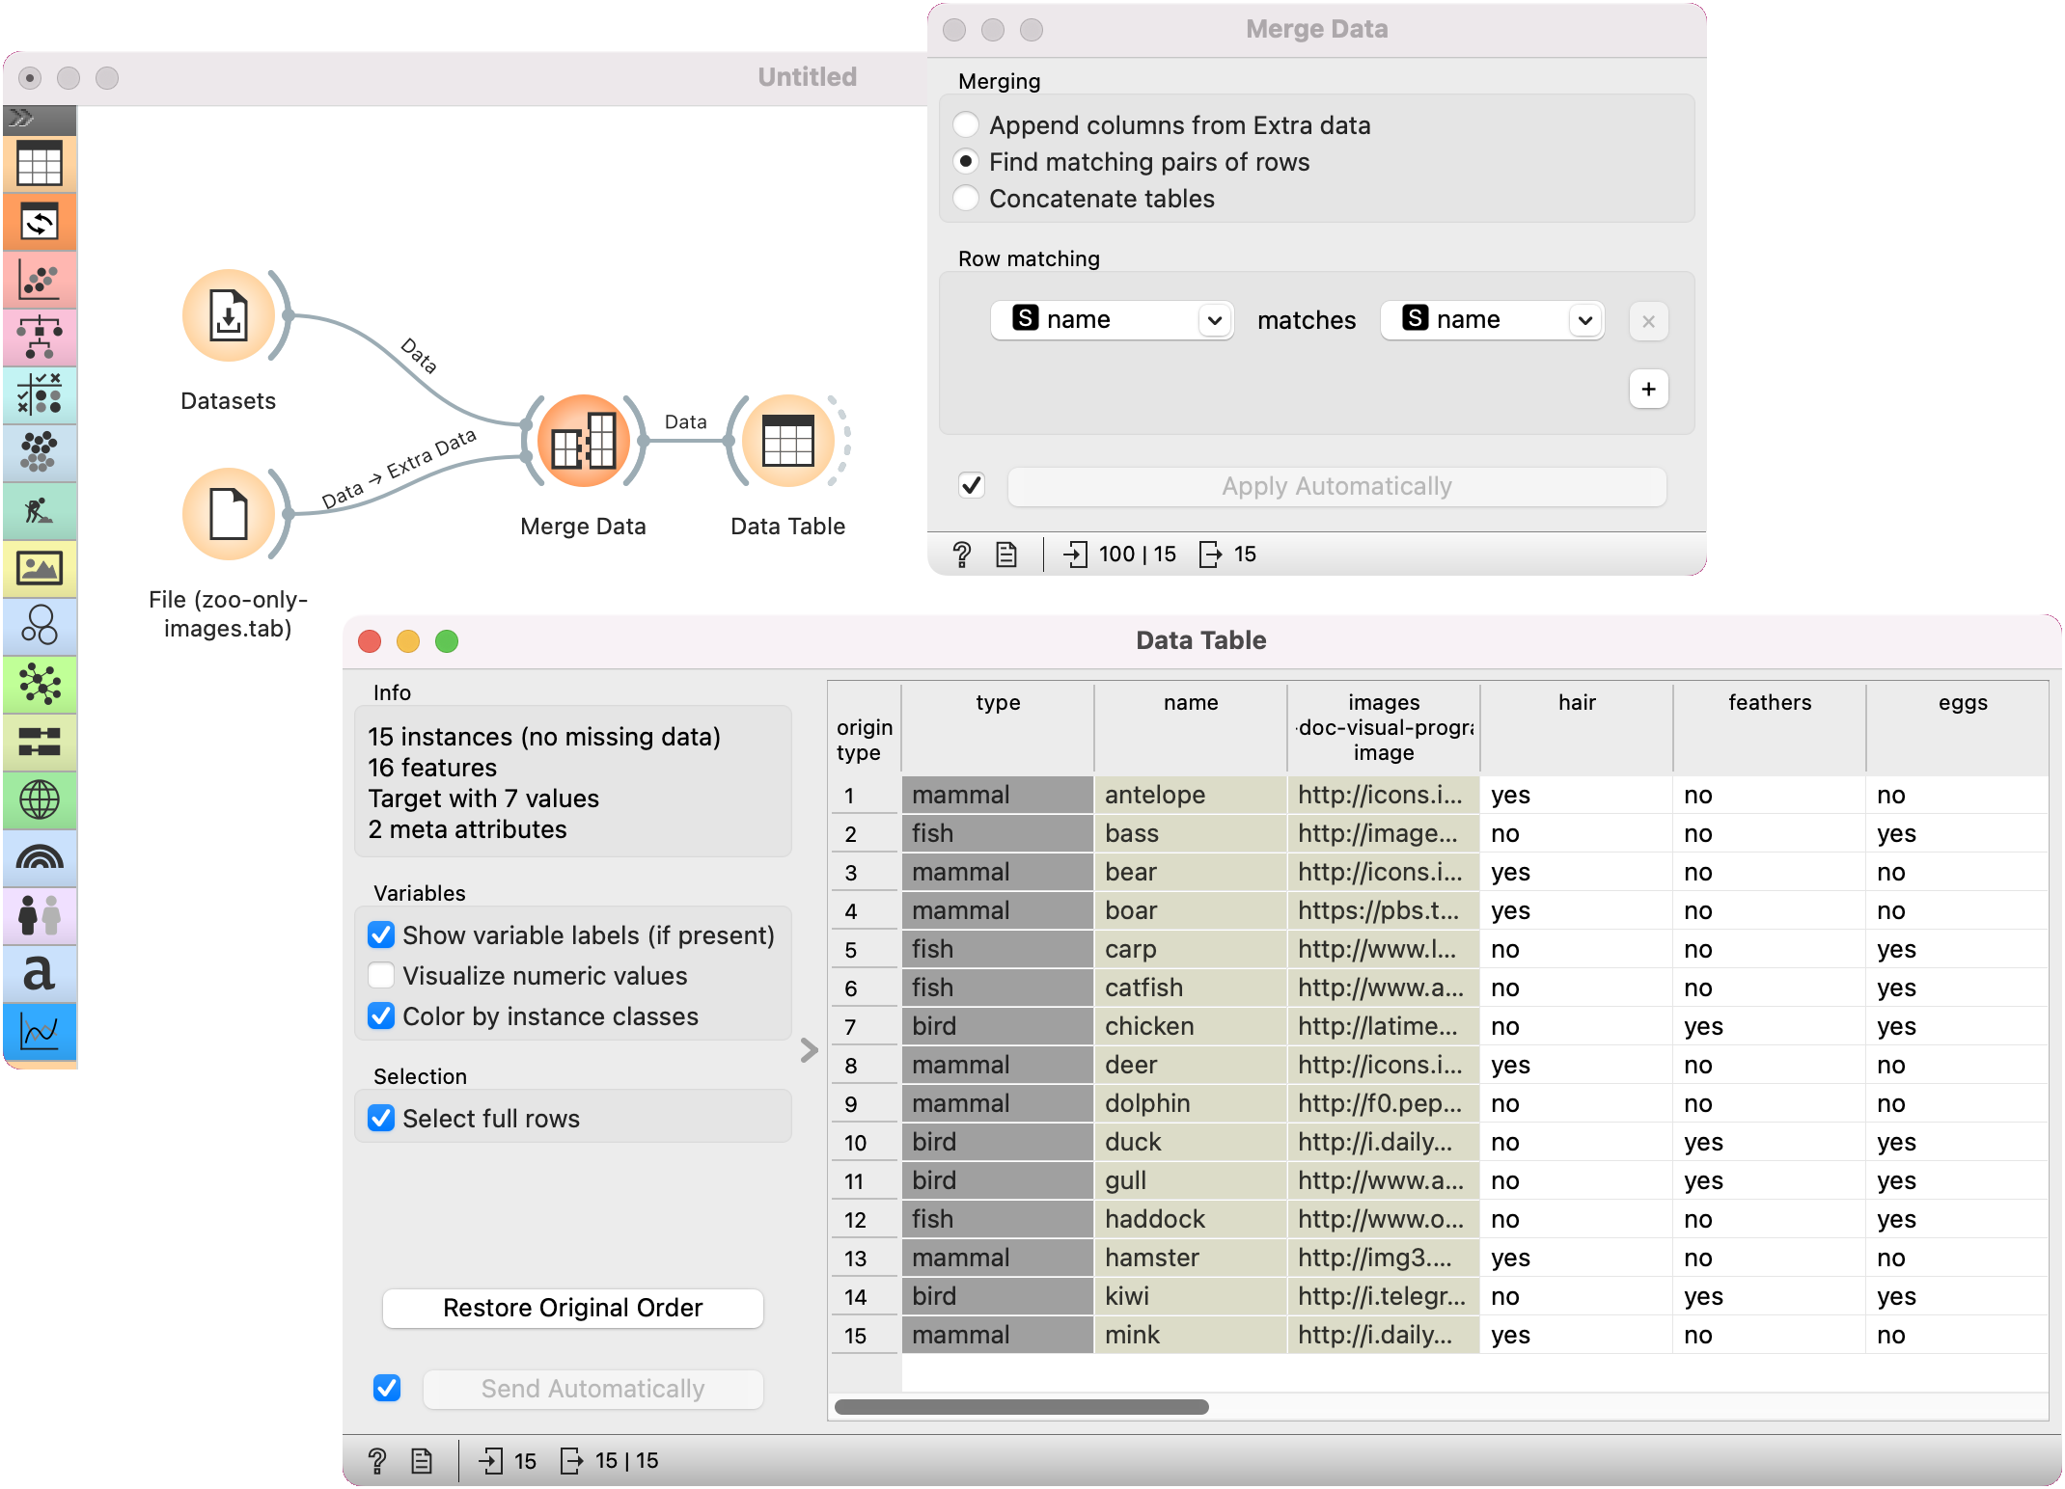Screen dimensions: 2065x1489
Task: Click Restore Original Order button
Action: tap(573, 1308)
